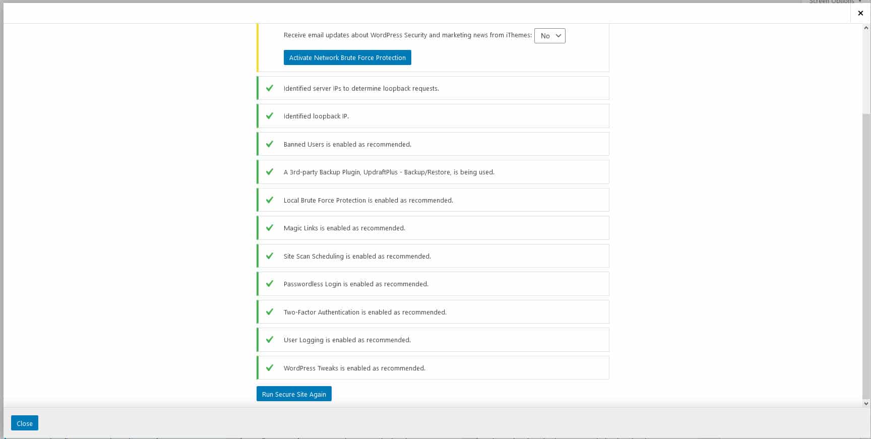The width and height of the screenshot is (871, 439).
Task: Click the checkmark next to Two-Factor Authentication
Action: 270,312
